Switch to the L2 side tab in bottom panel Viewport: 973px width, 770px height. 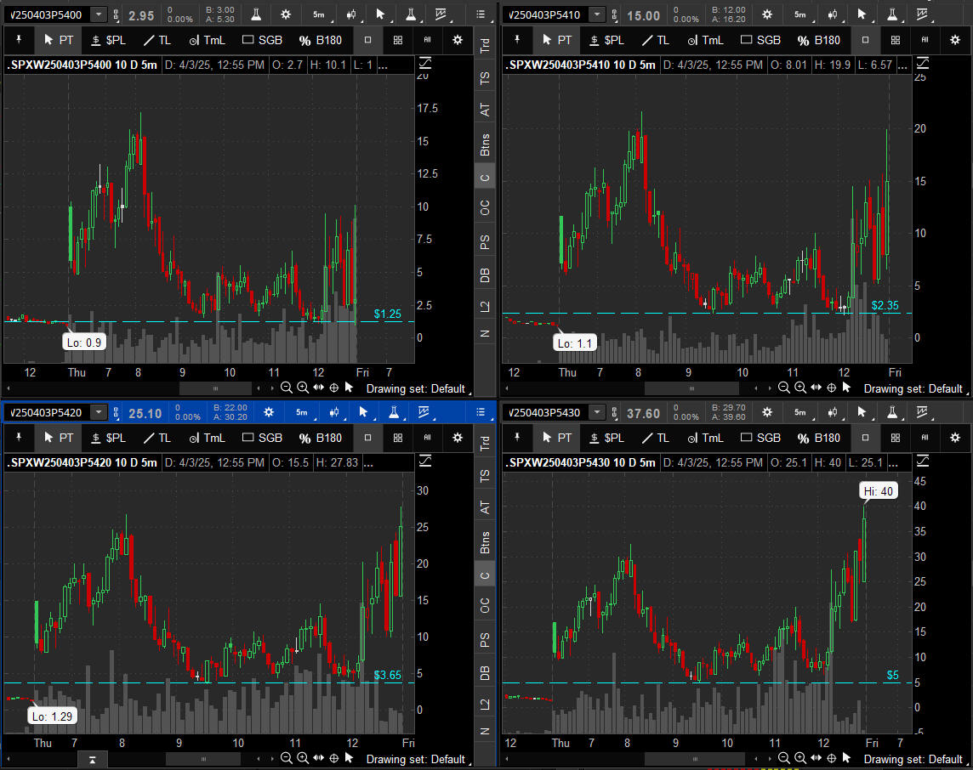tap(485, 705)
